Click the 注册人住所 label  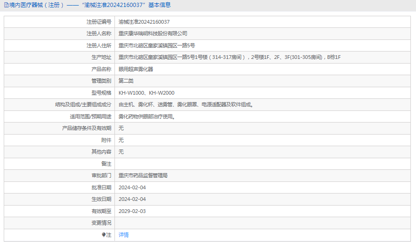point(99,45)
